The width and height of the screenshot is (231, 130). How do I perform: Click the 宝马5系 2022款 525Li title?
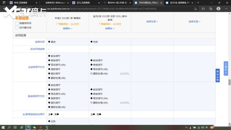(x=110, y=18)
